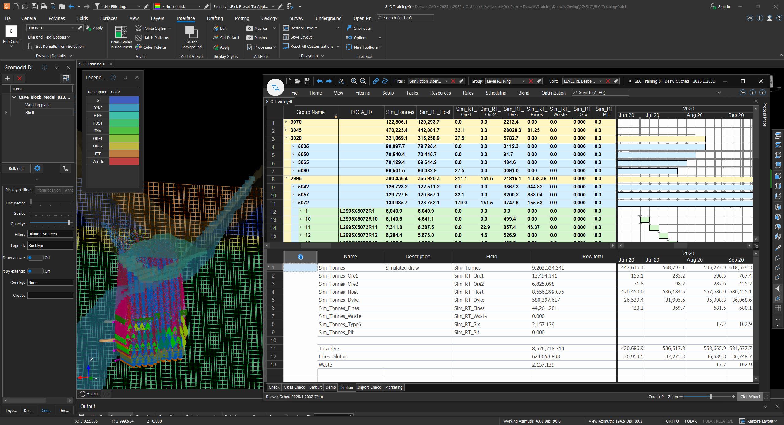Click Search (Ctrl+Q) box in main ribbon
784x425 pixels.
point(405,18)
